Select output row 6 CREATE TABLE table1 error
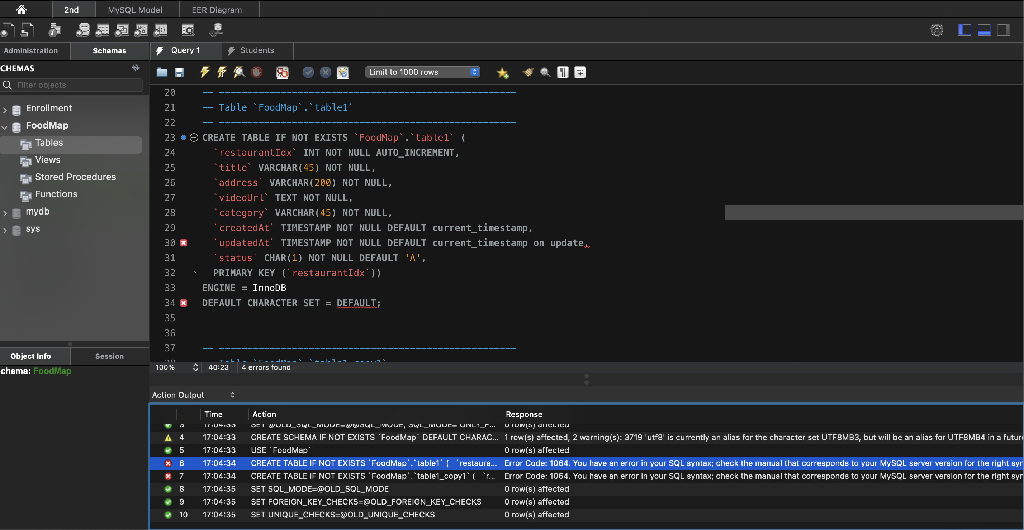 [586, 463]
